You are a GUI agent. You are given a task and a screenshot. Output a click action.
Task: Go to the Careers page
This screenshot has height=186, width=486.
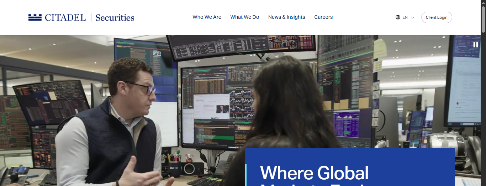coord(323,17)
